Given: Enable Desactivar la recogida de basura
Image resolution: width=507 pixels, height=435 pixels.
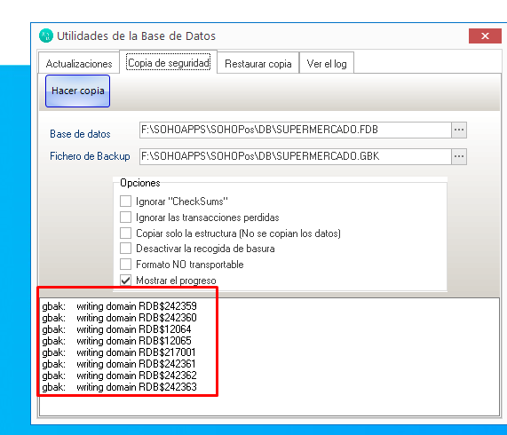Looking at the screenshot, I should point(125,249).
